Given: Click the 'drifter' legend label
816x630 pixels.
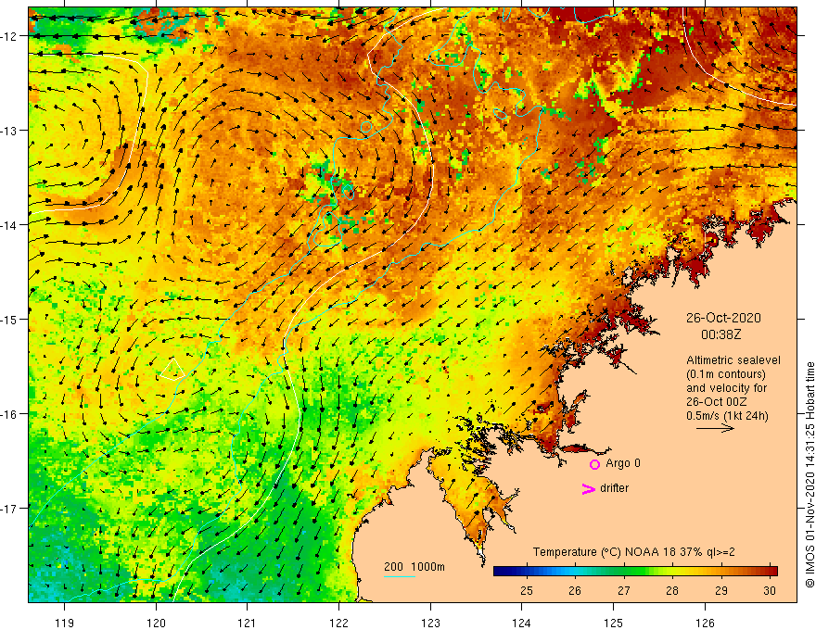Looking at the screenshot, I should pos(614,488).
